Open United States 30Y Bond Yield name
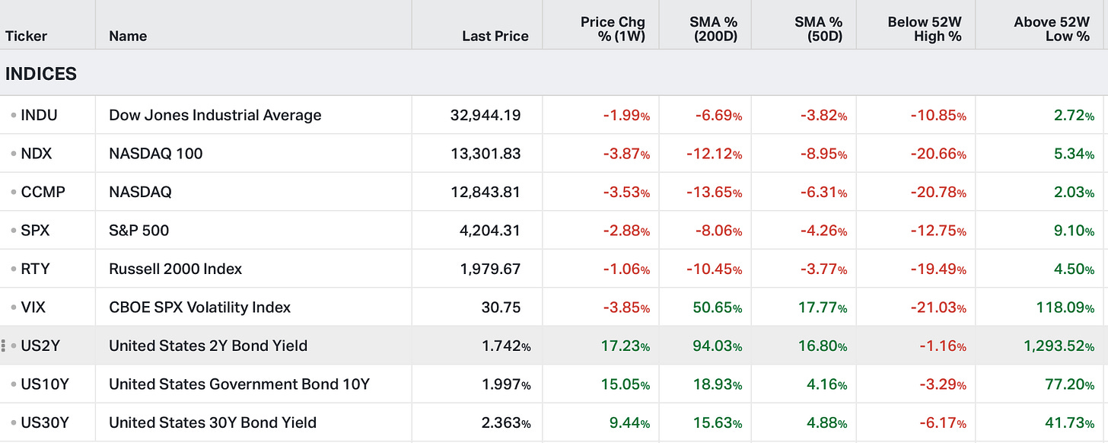This screenshot has height=443, width=1108. (x=213, y=422)
